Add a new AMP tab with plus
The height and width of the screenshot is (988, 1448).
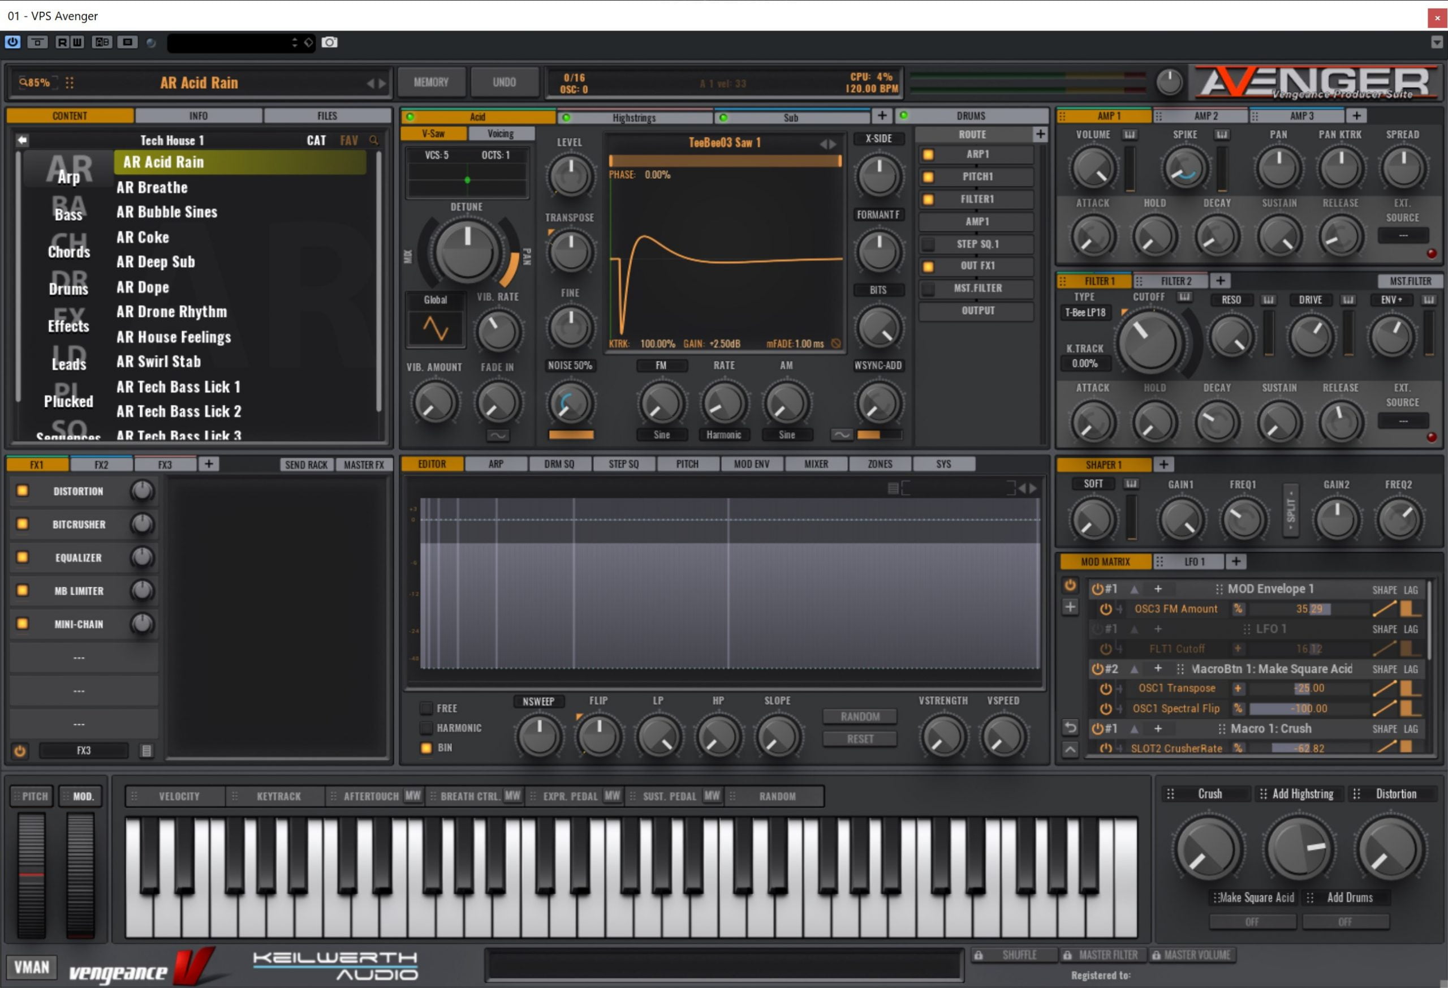tap(1356, 115)
